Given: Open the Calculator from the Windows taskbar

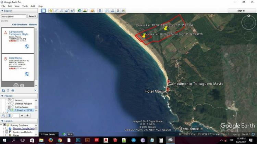Looking at the screenshot, I should tap(161, 140).
